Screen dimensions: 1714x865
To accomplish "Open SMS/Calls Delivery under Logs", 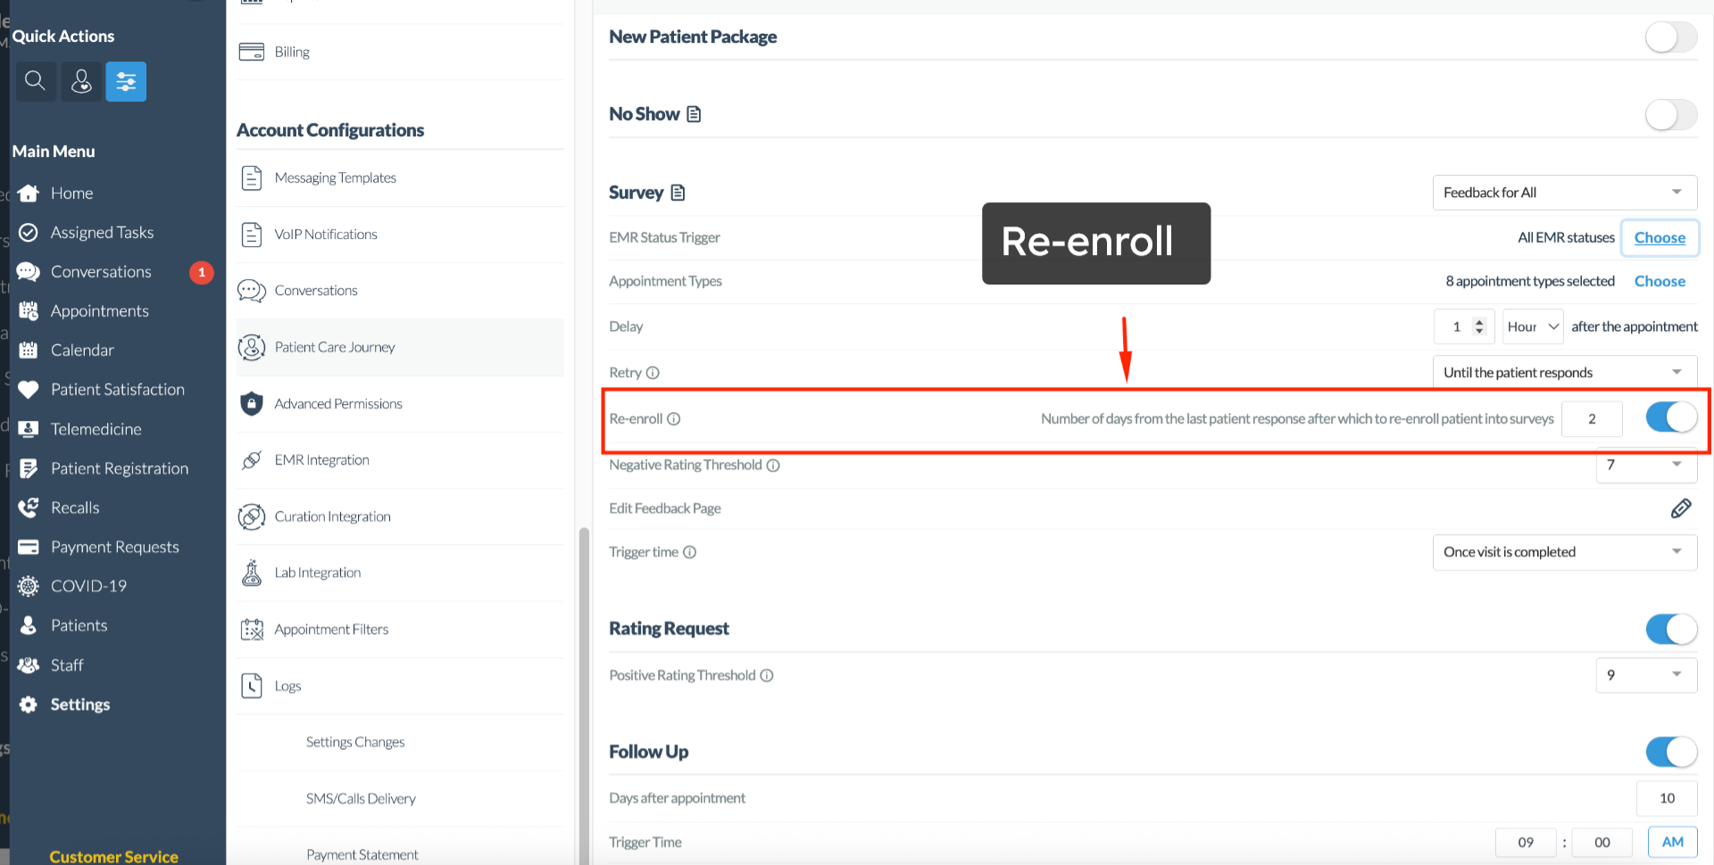I will coord(361,798).
